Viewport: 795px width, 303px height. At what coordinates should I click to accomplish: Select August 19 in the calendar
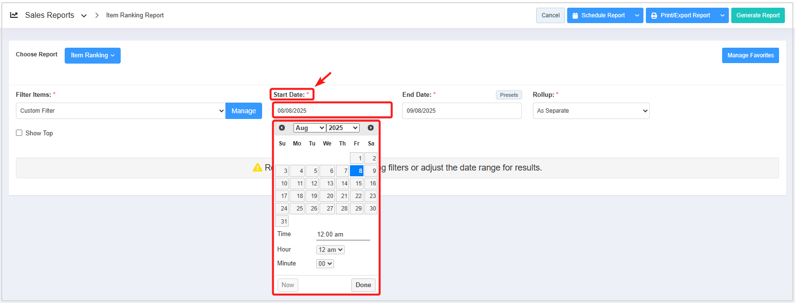(312, 196)
